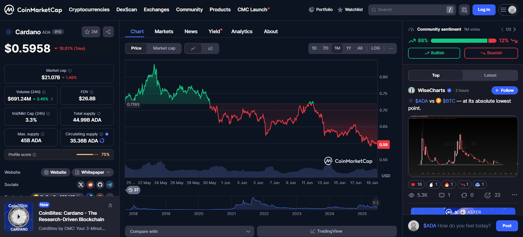The width and height of the screenshot is (523, 237).
Task: Switch to the About tab
Action: point(271,32)
